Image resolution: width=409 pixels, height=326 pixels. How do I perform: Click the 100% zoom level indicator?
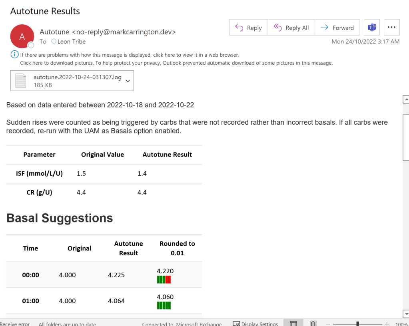tap(401, 324)
